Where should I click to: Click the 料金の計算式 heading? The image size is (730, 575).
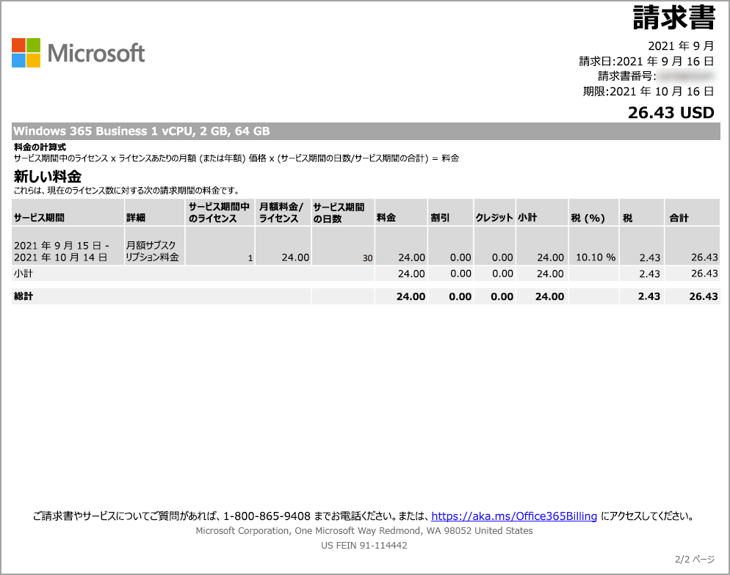40,147
